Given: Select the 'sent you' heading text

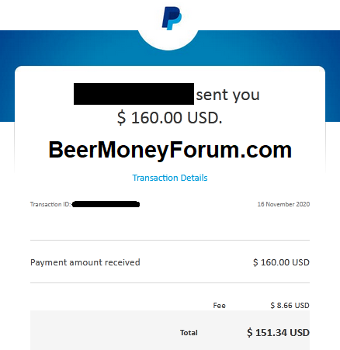Looking at the screenshot, I should point(227,95).
